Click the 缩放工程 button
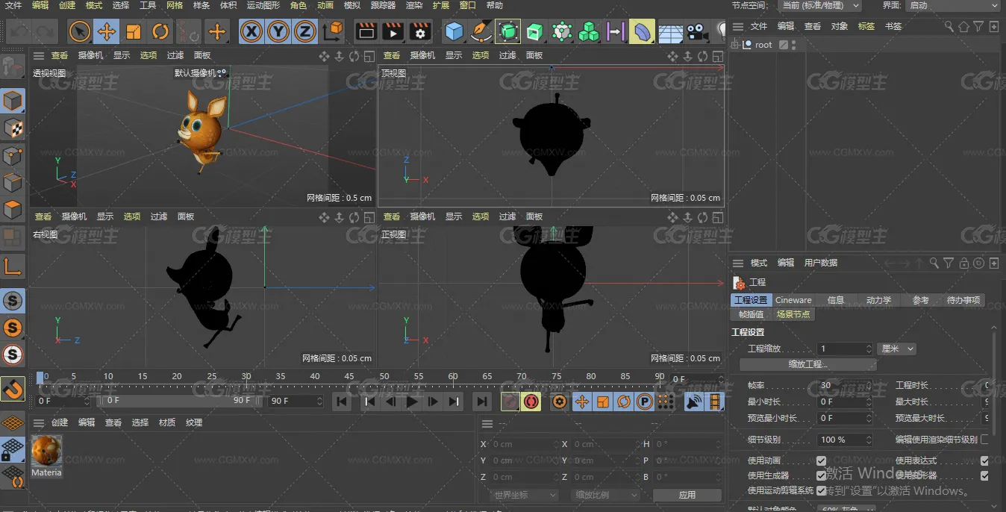Viewport: 1006px width, 512px height. [x=807, y=364]
